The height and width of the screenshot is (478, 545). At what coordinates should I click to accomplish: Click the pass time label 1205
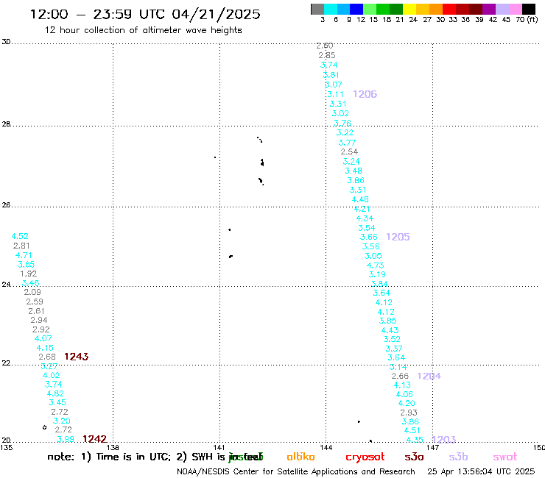point(398,237)
